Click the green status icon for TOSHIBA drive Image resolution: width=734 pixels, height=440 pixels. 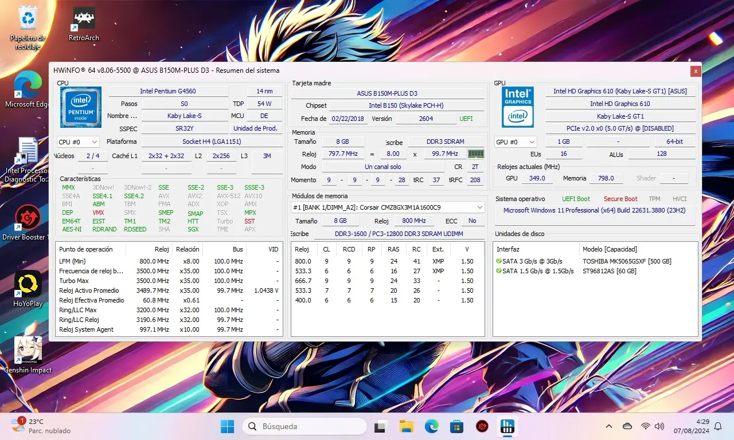coord(499,261)
